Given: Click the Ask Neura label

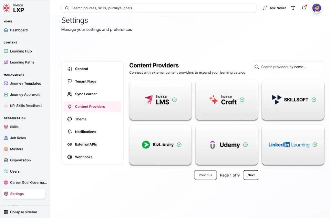Looking at the screenshot, I should click(x=278, y=8).
